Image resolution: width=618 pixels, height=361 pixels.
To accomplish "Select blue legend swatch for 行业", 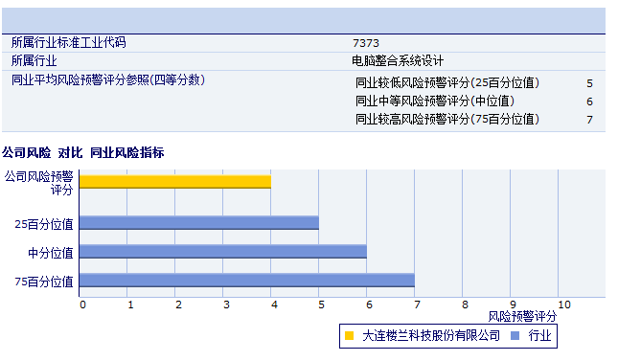I will point(515,336).
